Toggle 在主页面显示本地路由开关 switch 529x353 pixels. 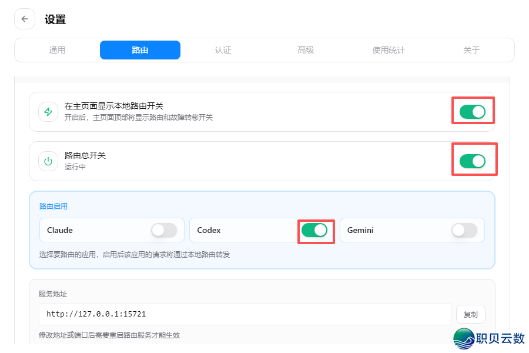[473, 112]
